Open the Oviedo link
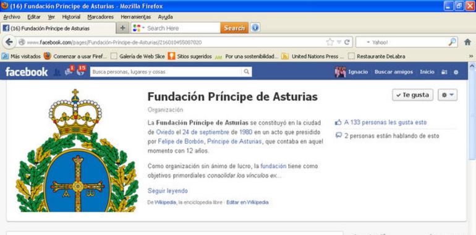Screen dimensions: 476x235 click(165, 132)
